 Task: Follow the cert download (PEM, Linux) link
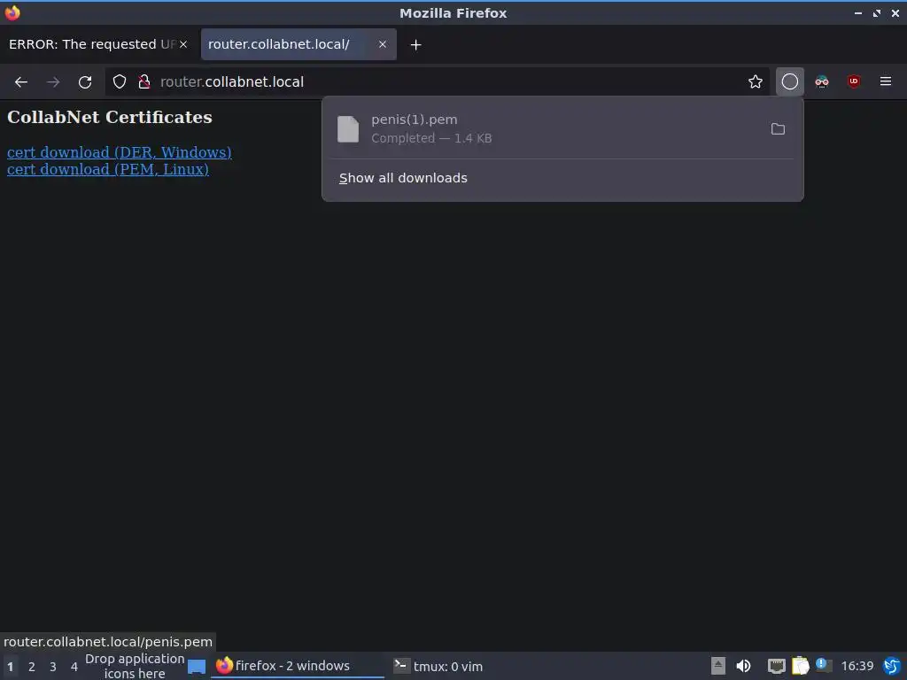tap(107, 169)
